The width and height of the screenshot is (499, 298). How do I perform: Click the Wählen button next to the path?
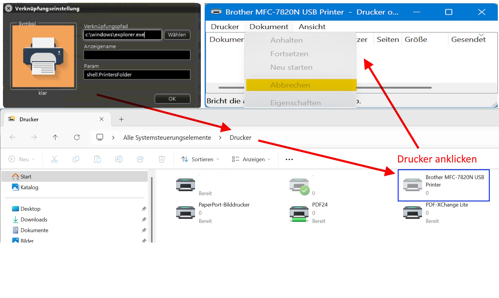pos(177,35)
